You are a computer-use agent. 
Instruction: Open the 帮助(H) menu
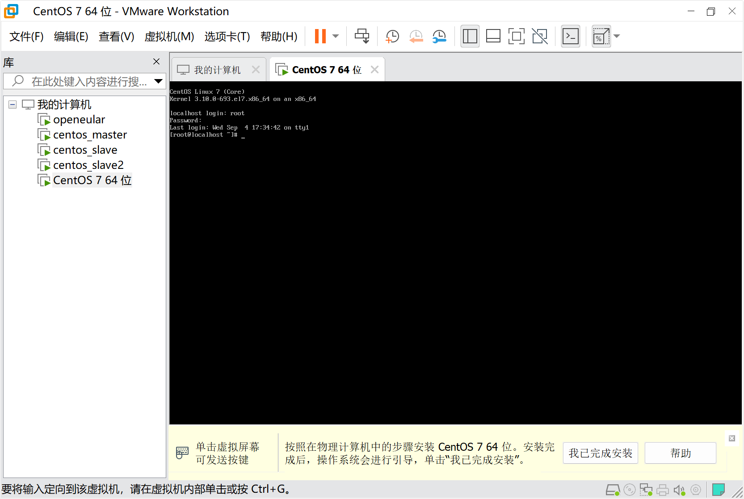[279, 36]
